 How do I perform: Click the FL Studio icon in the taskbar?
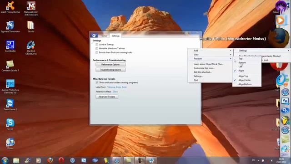point(106,160)
